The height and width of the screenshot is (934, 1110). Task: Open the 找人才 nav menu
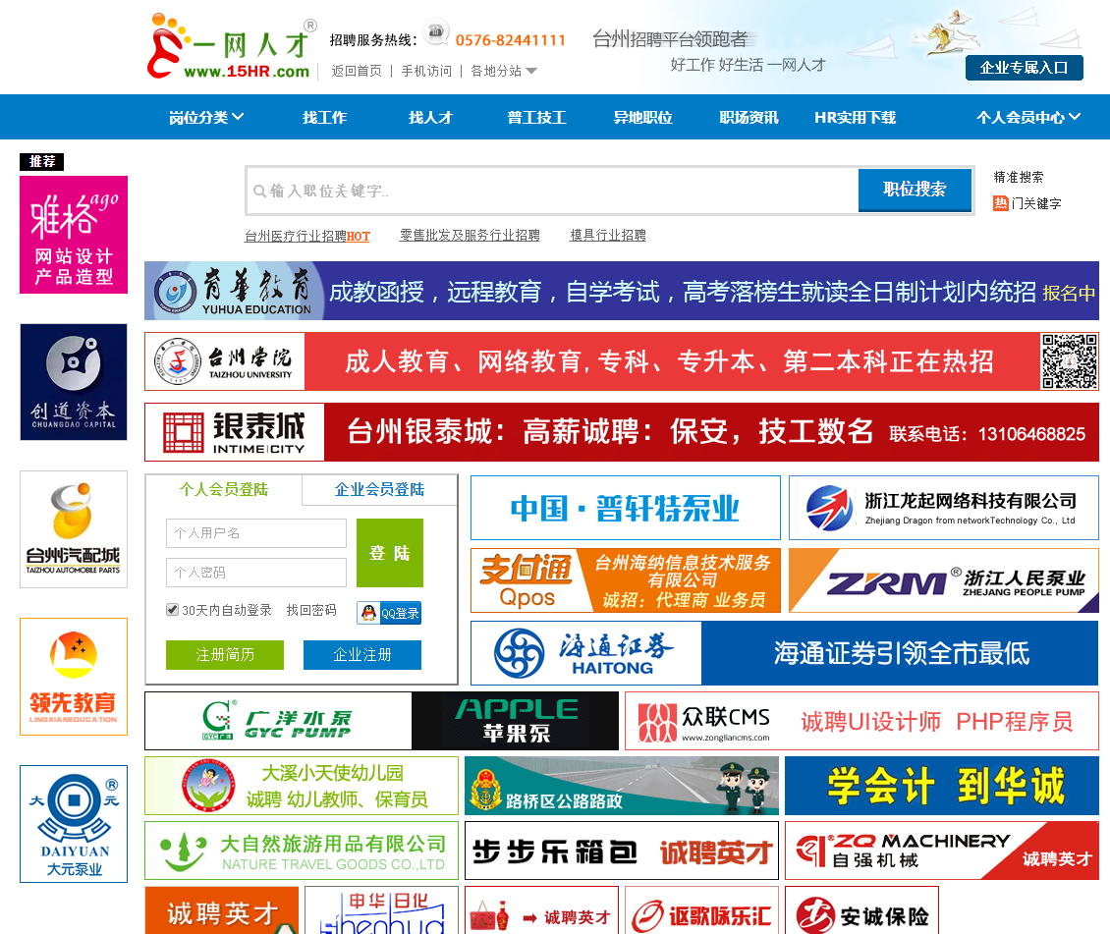click(430, 118)
